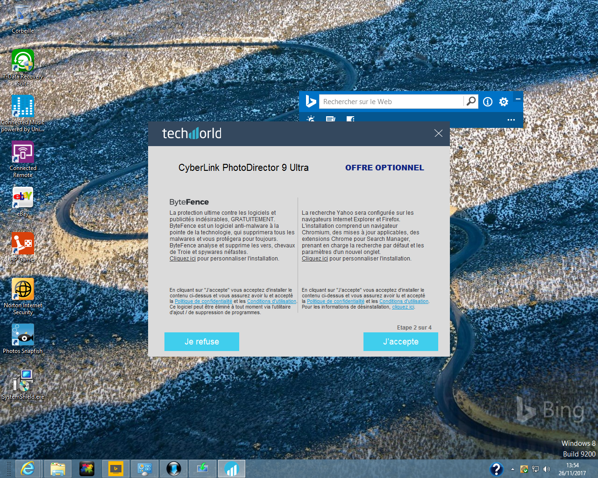Open the Norton security tray icon

click(524, 469)
